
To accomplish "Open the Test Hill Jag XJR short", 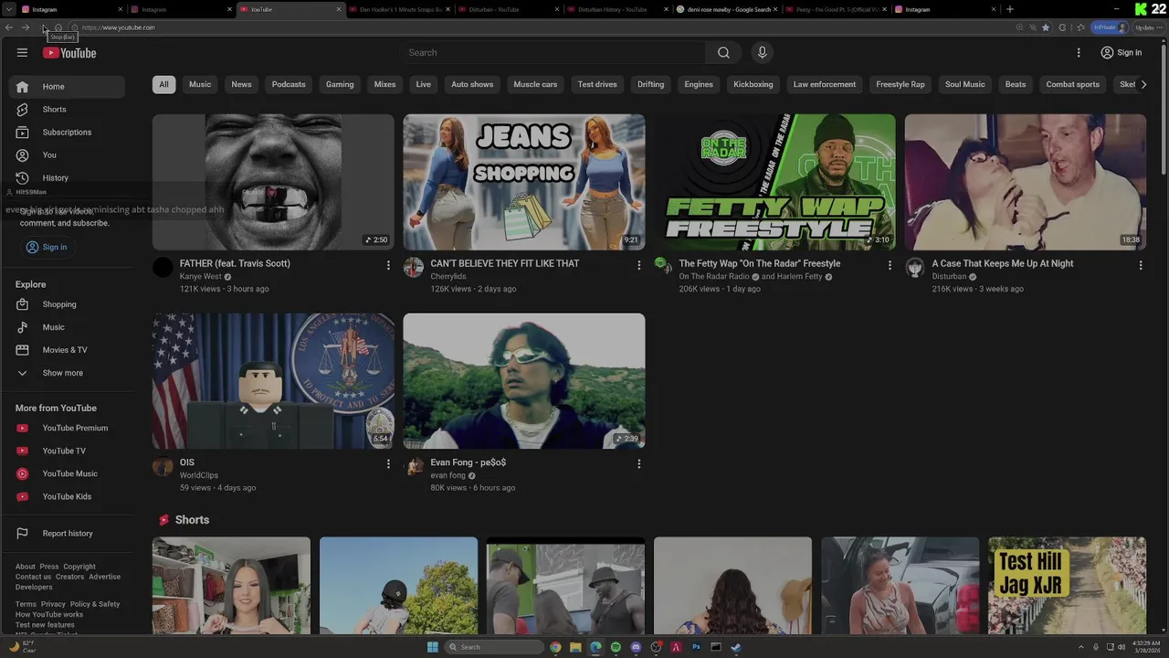I will (x=1067, y=586).
